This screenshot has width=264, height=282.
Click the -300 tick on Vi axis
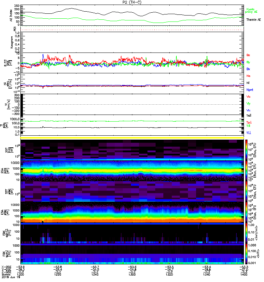tap(16, 114)
